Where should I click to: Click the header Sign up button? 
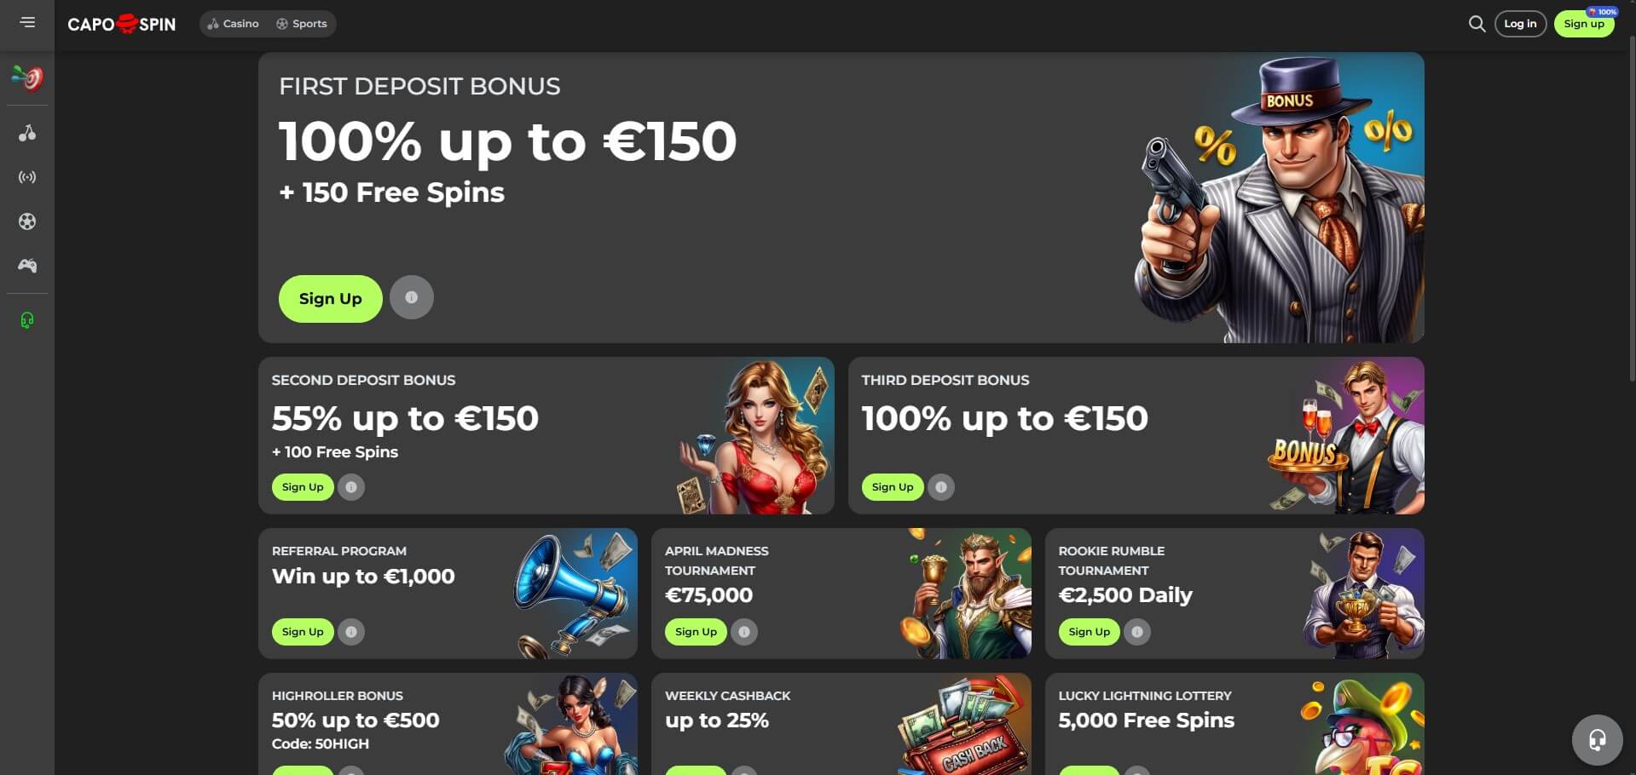pyautogui.click(x=1584, y=24)
